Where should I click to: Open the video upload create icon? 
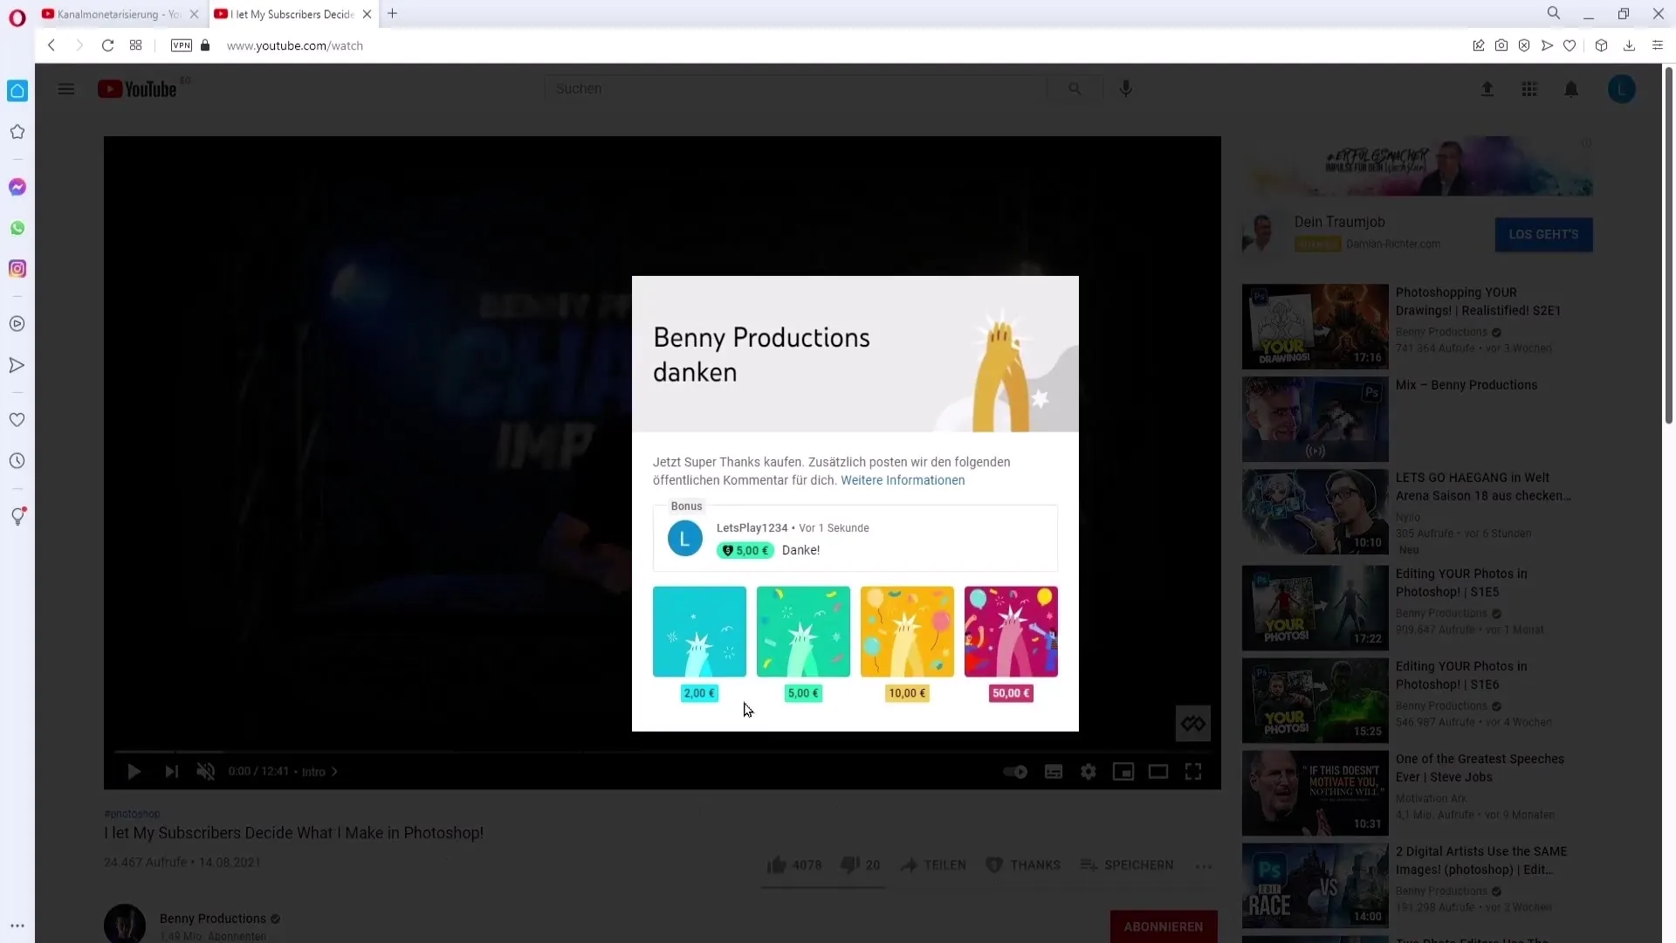tap(1487, 89)
